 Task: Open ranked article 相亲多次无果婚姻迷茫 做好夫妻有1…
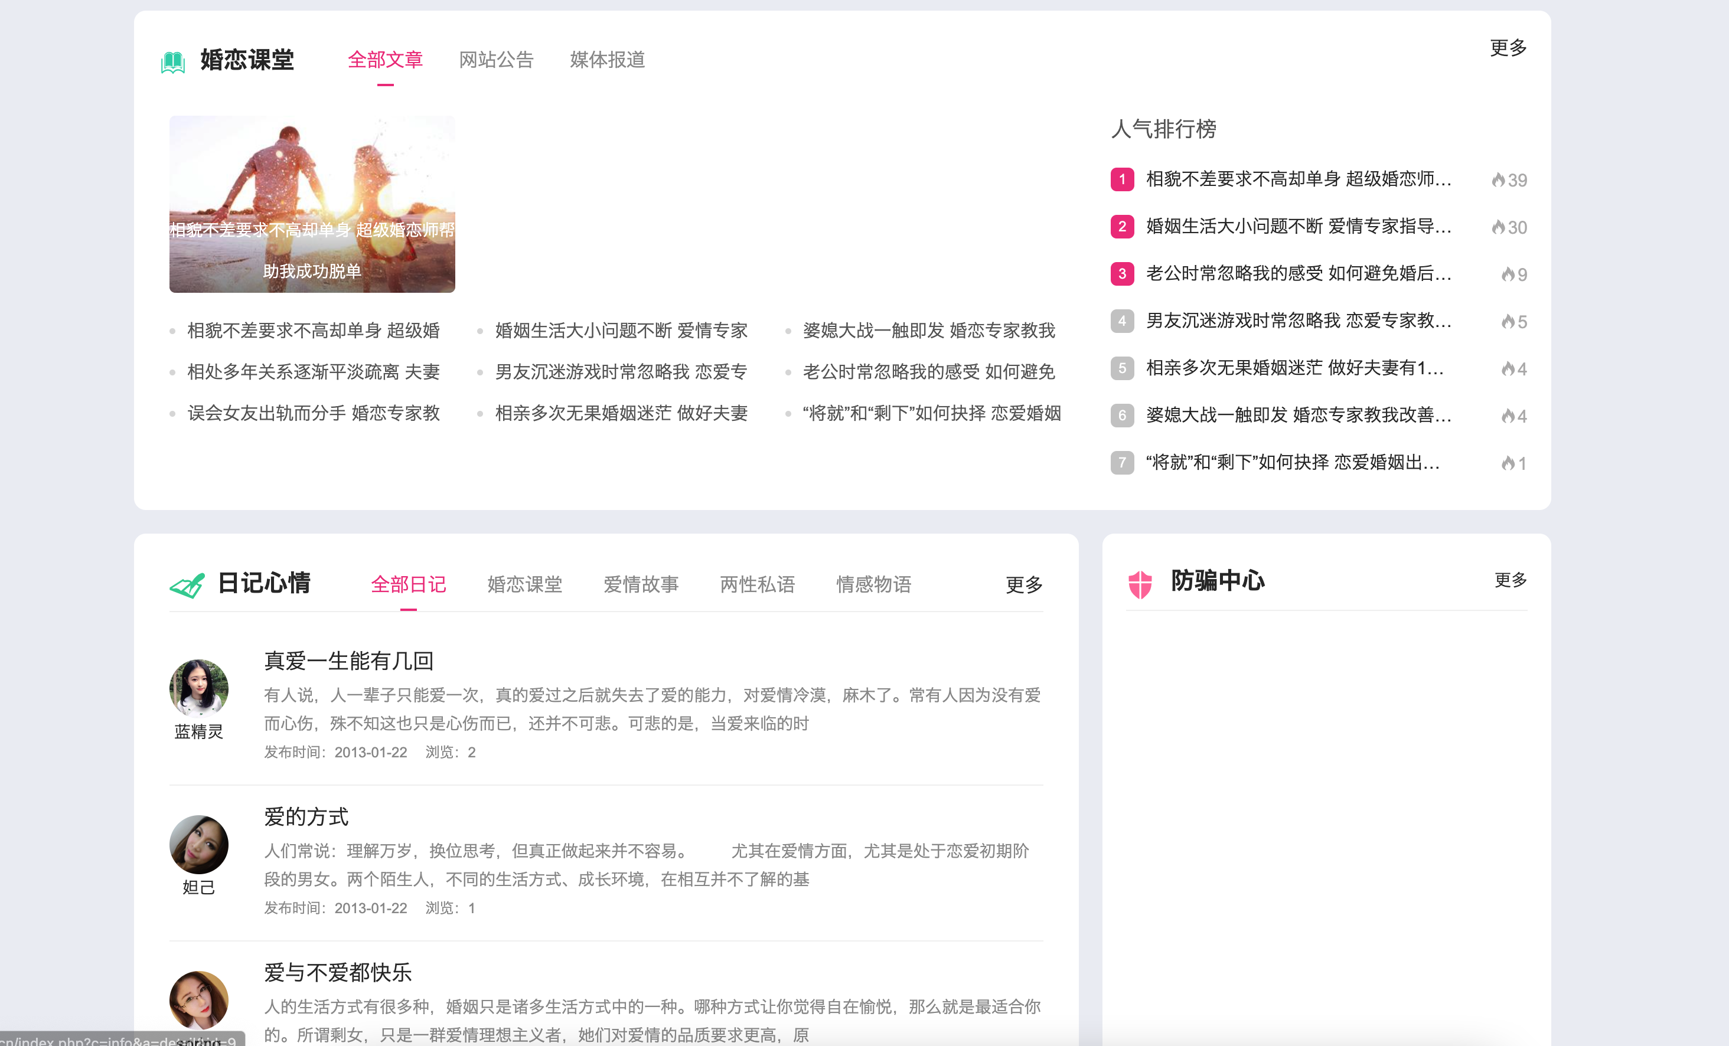(1296, 368)
